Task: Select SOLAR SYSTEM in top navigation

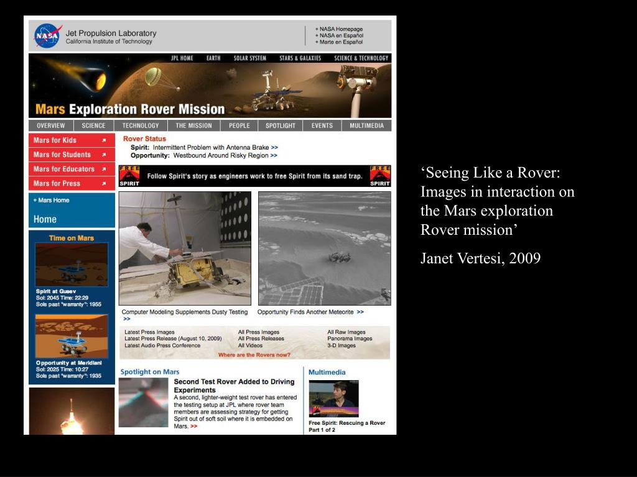Action: coord(250,58)
